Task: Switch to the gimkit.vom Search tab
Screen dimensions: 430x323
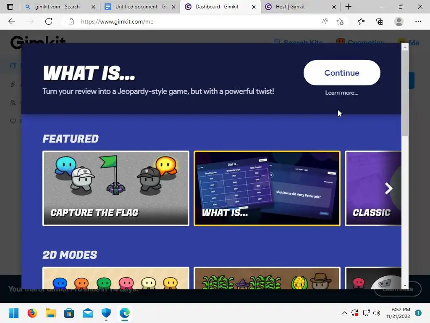Action: point(57,7)
